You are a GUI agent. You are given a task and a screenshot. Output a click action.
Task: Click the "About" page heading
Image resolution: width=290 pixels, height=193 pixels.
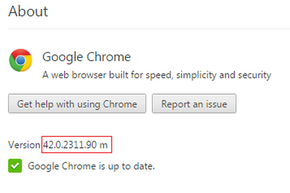(x=28, y=11)
